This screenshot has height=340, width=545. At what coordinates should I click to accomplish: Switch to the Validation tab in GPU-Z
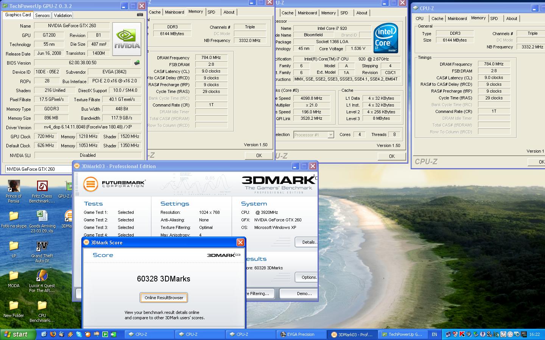[62, 15]
